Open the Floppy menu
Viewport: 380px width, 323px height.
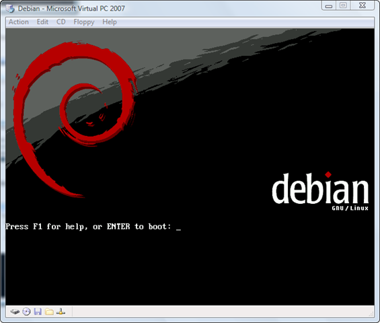[84, 22]
